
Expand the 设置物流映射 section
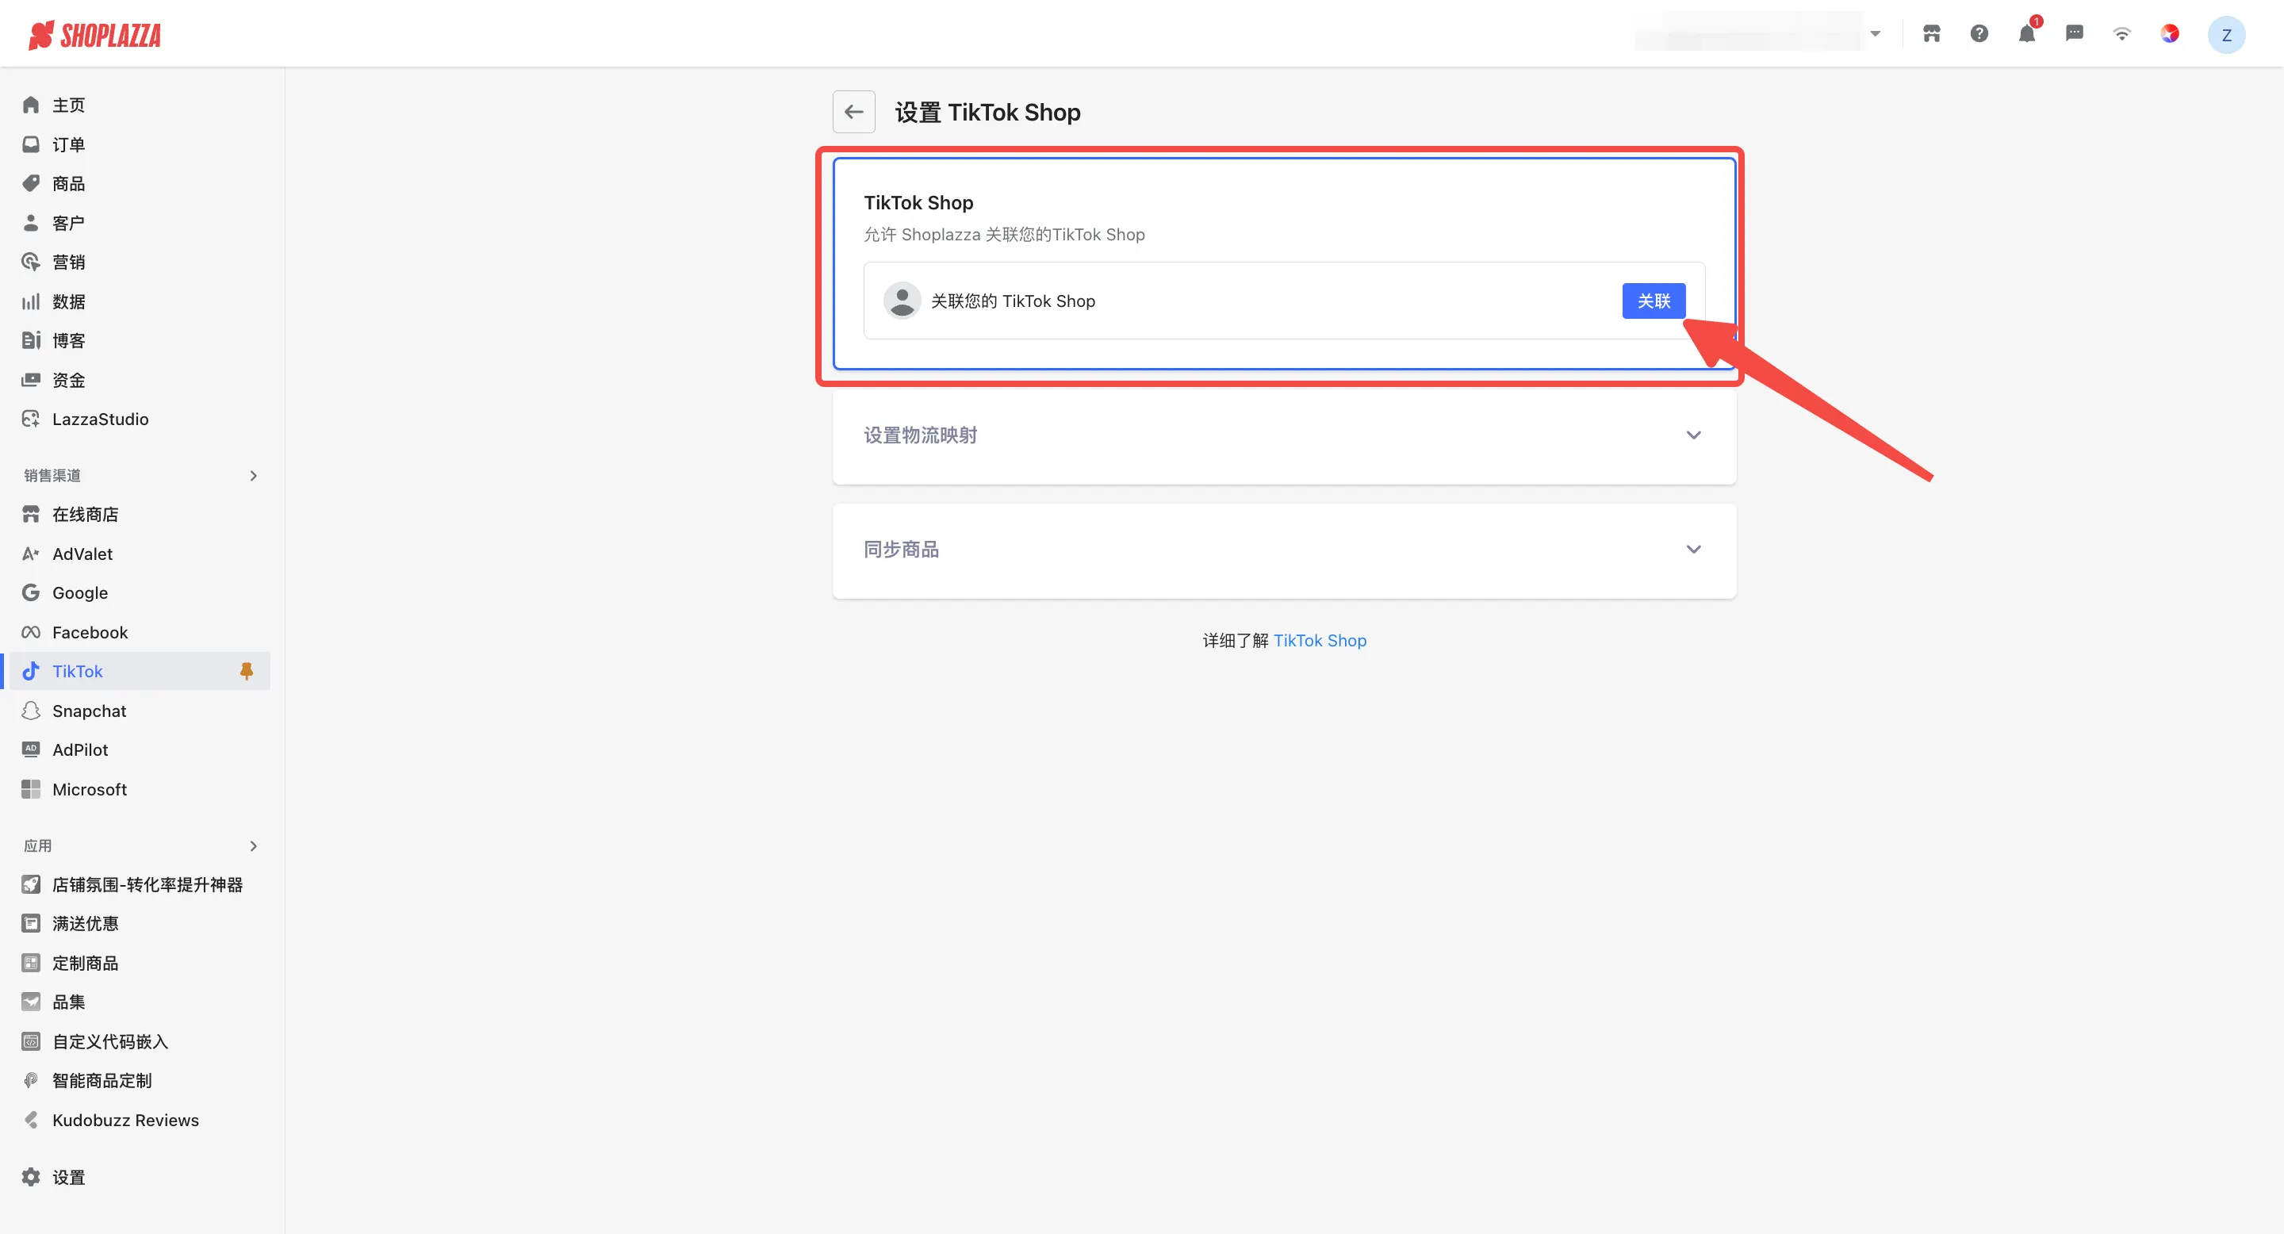click(x=1284, y=435)
